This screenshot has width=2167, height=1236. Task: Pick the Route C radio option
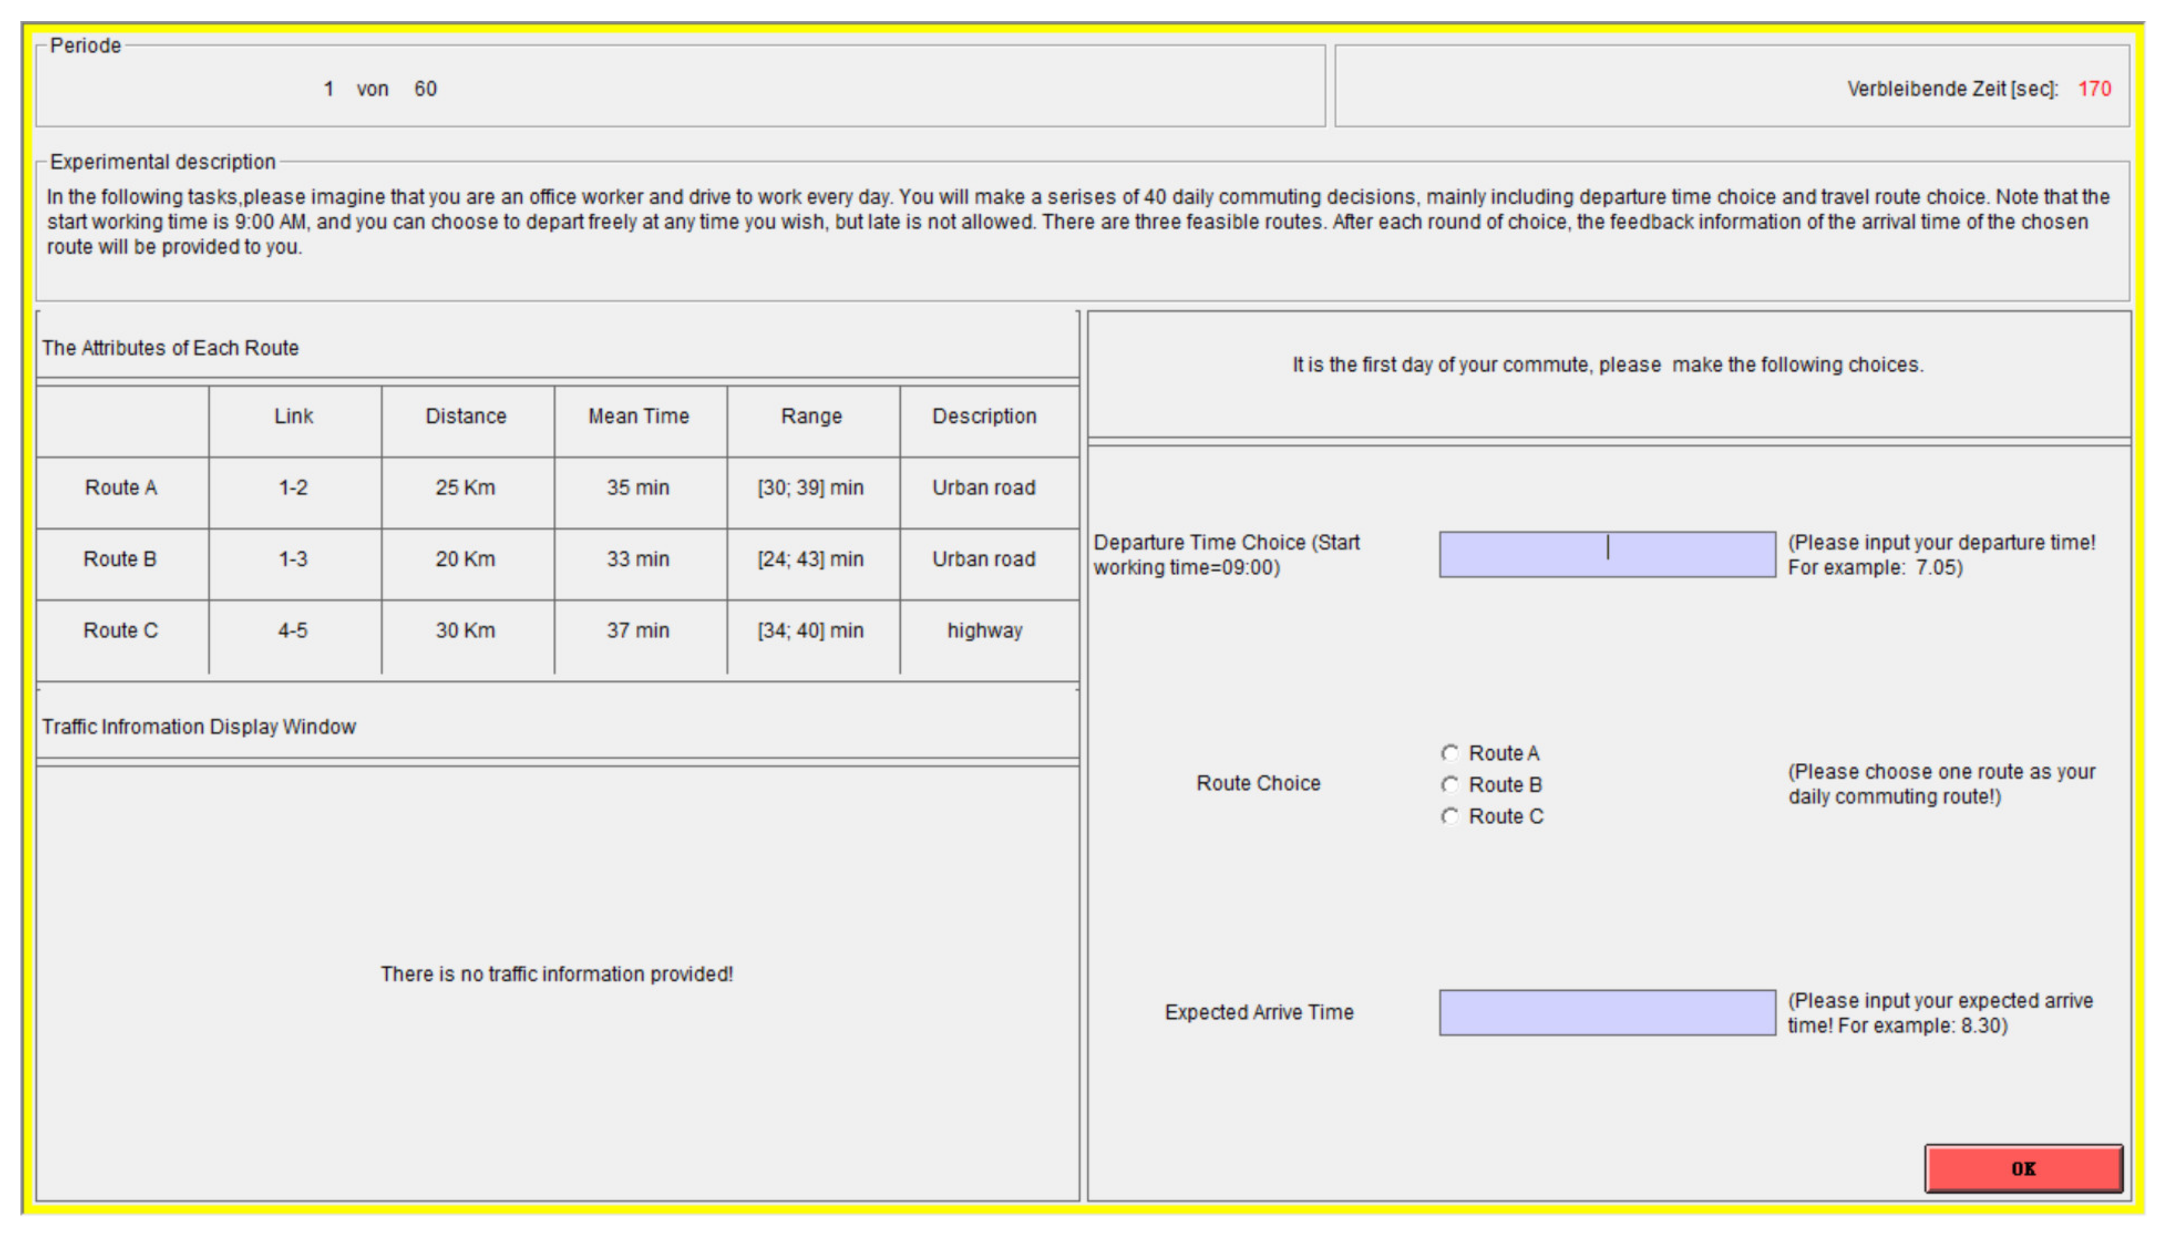[x=1449, y=816]
